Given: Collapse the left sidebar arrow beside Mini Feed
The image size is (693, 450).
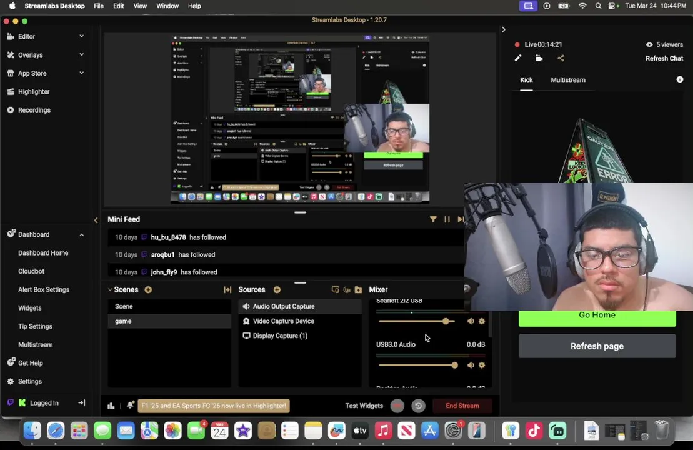Looking at the screenshot, I should coord(96,220).
